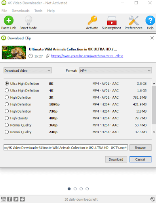Screen dimensions: 156x203
Task: Click the YouTube icon in status bar
Action: (3, 199)
